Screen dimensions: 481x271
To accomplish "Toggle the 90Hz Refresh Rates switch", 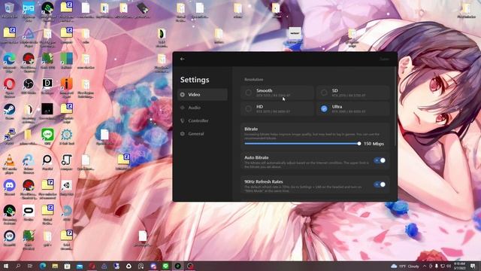I will coord(380,184).
